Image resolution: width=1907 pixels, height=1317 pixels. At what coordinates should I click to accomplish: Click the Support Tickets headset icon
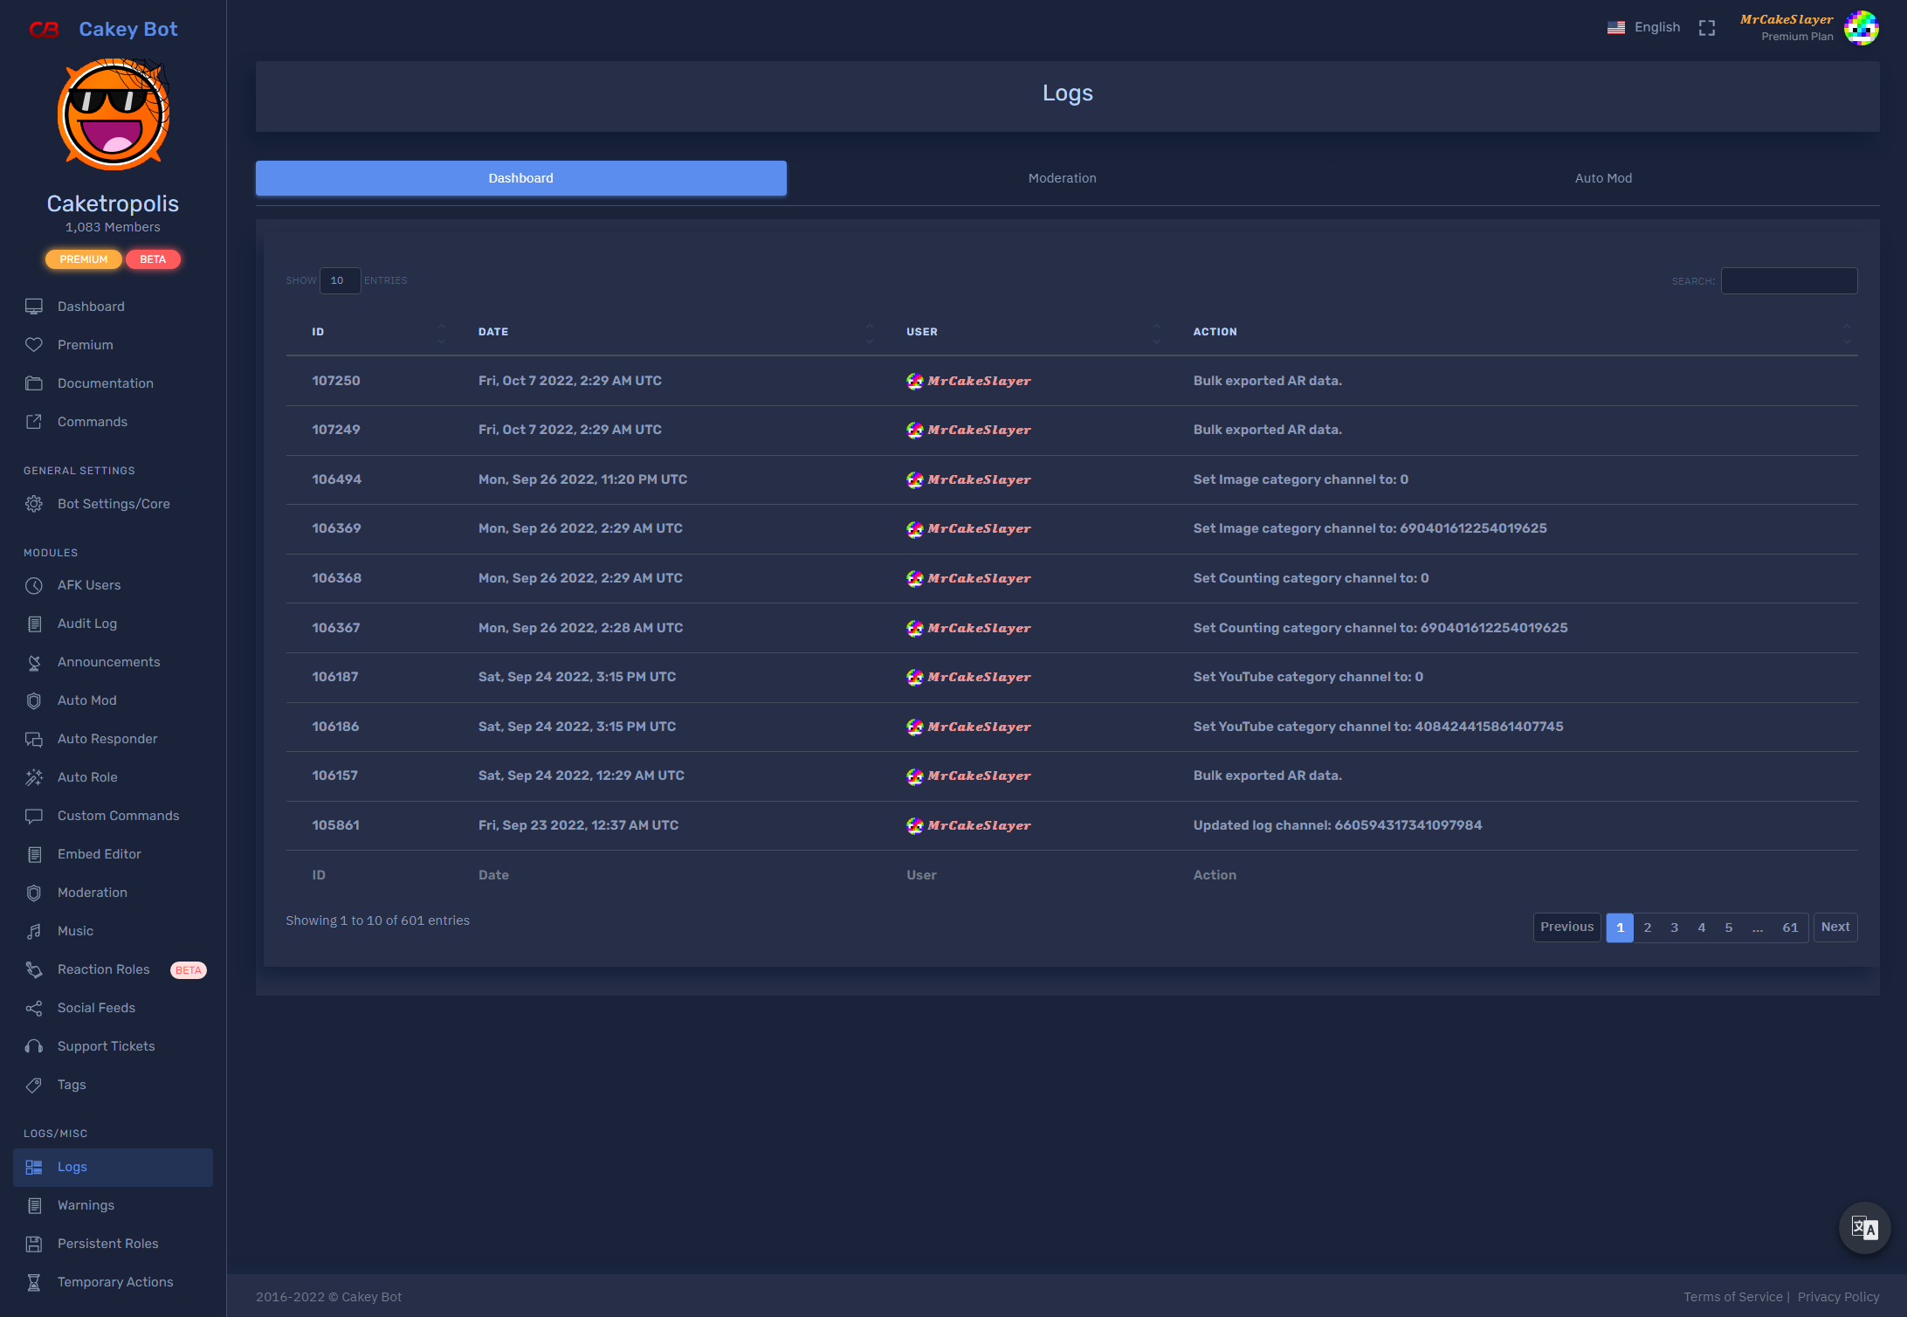pos(34,1046)
